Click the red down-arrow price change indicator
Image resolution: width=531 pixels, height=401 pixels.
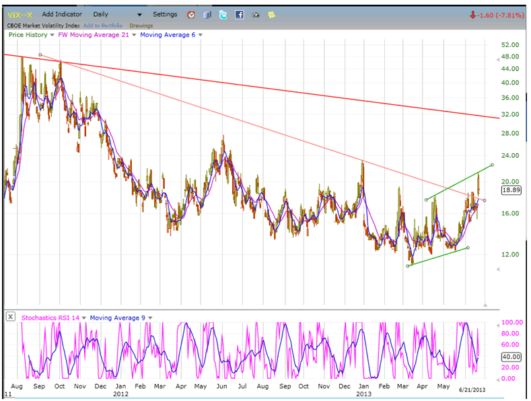(x=474, y=15)
